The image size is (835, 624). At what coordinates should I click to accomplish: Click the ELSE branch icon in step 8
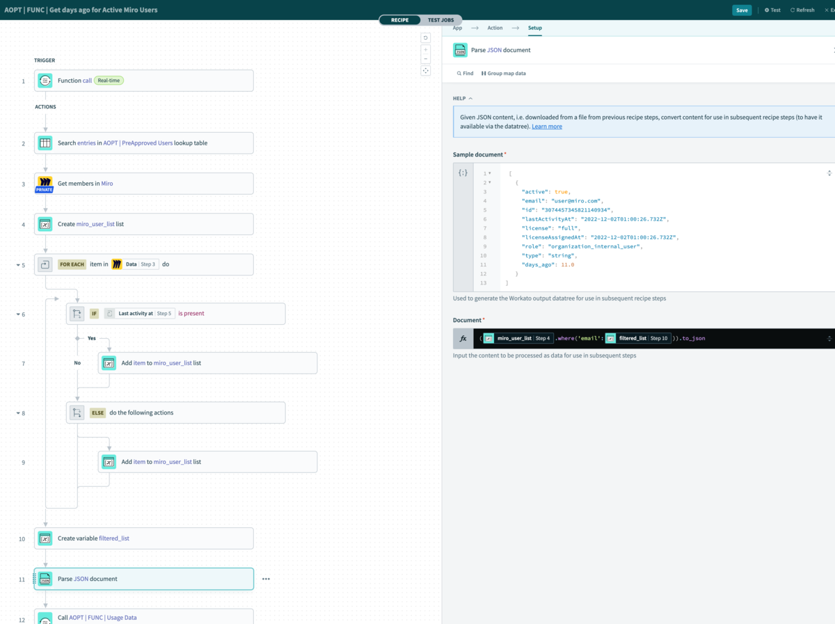tap(77, 413)
